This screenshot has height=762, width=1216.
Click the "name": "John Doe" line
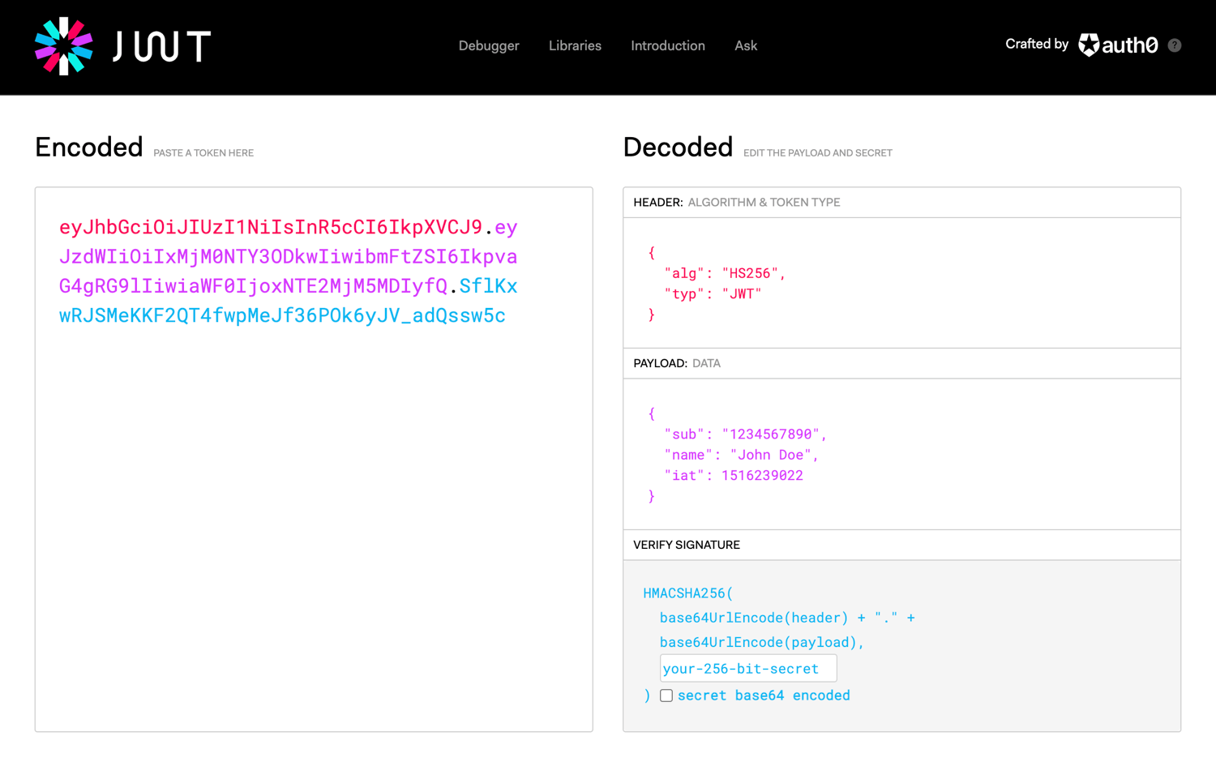click(x=741, y=455)
